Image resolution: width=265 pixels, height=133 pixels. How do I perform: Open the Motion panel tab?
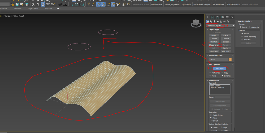(222, 17)
